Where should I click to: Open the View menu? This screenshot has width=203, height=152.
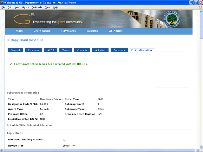17,7
